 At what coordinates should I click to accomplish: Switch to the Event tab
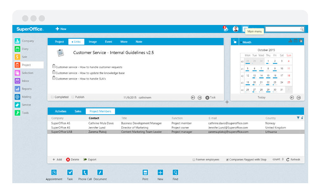pos(108,41)
